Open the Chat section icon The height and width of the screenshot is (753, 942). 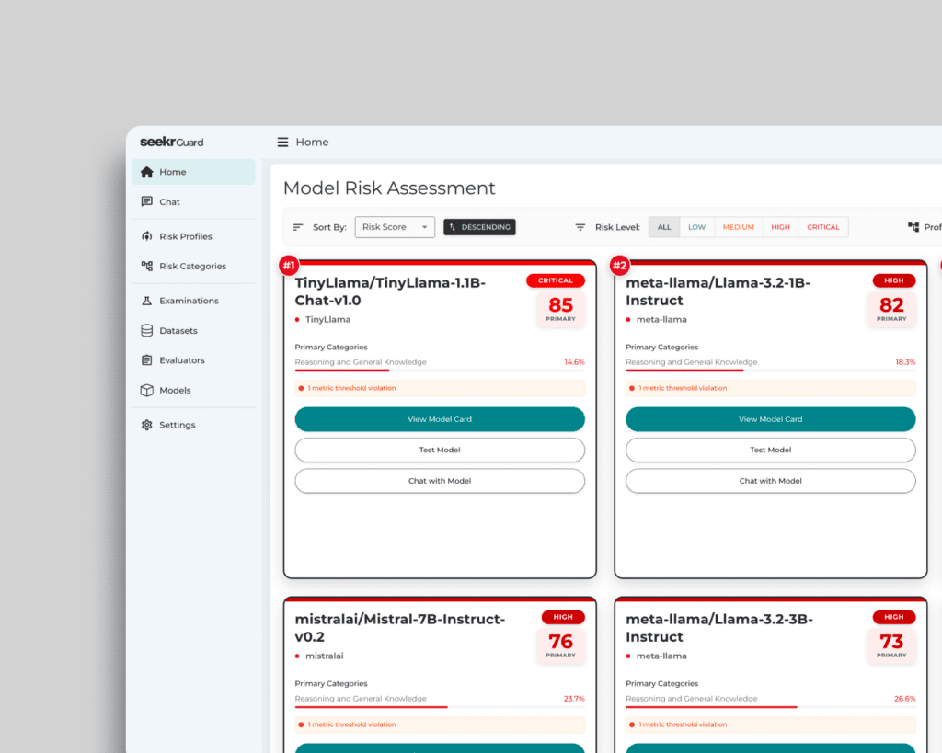(149, 201)
